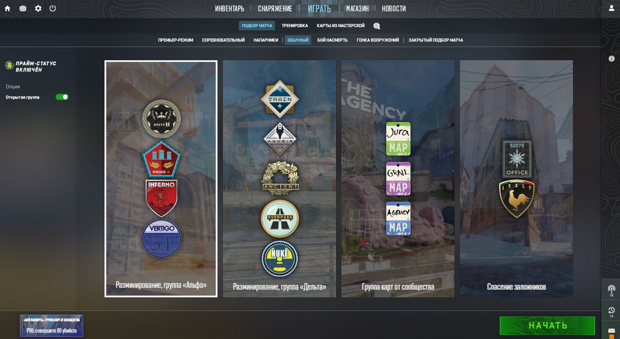Viewport: 620px width, 339px height.
Task: Select the ТРЕНИРОВКА sub-tab
Action: coord(294,26)
